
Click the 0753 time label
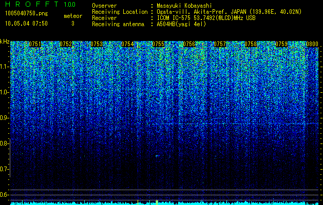coord(97,44)
